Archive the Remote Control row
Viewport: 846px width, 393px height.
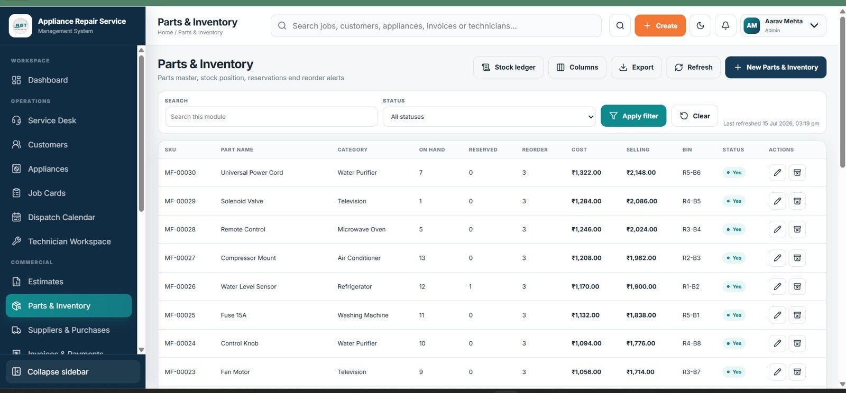(797, 229)
